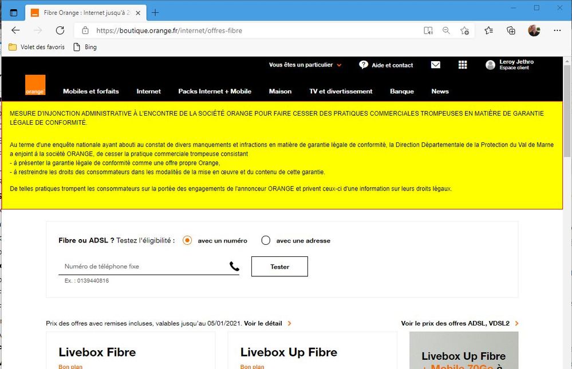Open Leroy Jethro's Espace client
The height and width of the screenshot is (369, 572).
pos(510,65)
